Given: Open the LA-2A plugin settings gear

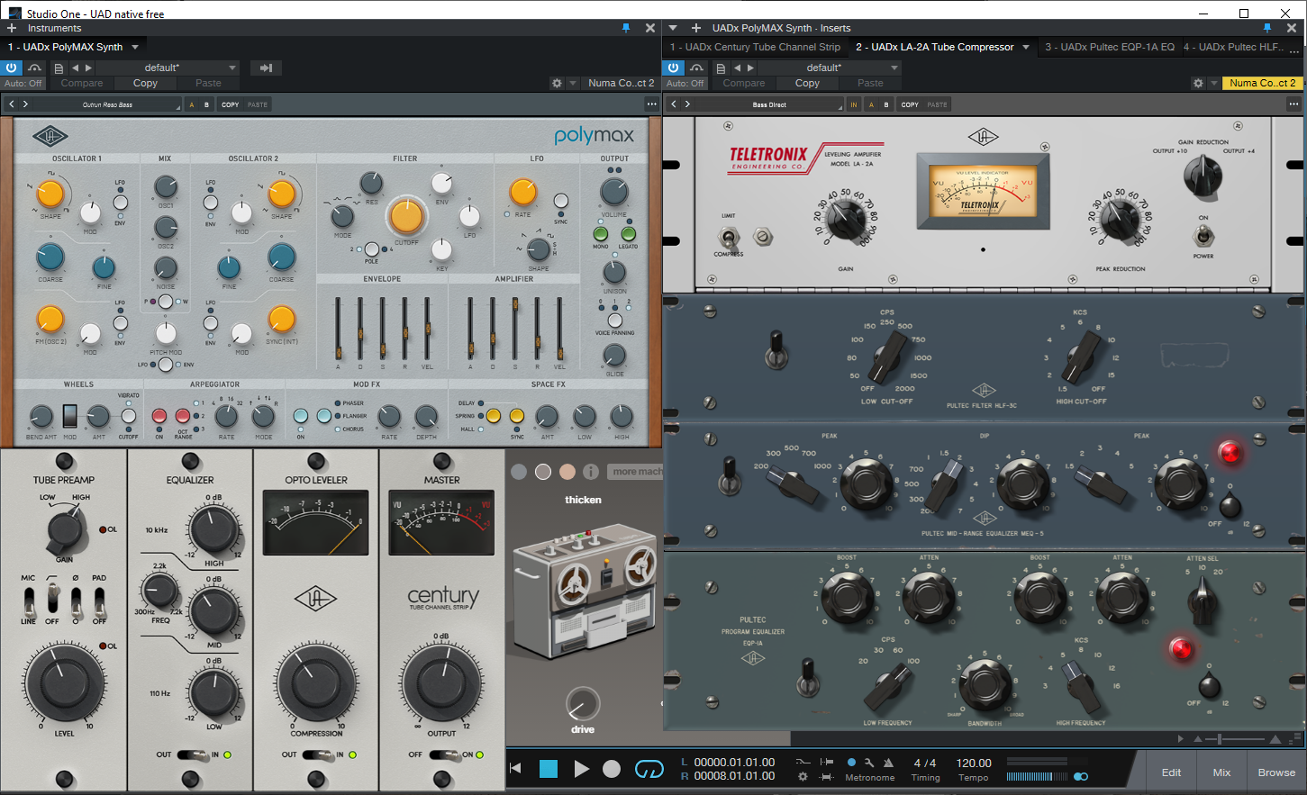Looking at the screenshot, I should click(1197, 83).
